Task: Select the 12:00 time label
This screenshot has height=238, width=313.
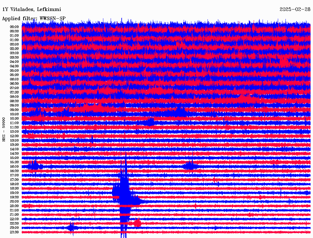Action: (14, 132)
